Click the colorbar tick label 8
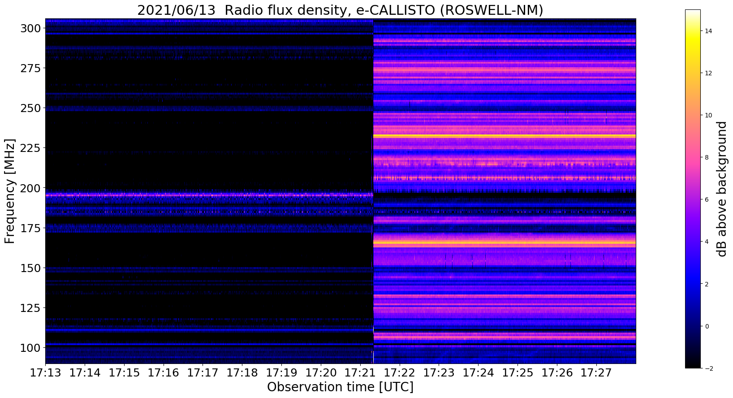Viewport: 733px width, 398px height. point(707,157)
